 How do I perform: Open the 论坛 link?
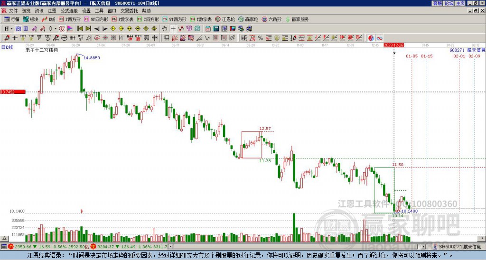click(x=449, y=3)
